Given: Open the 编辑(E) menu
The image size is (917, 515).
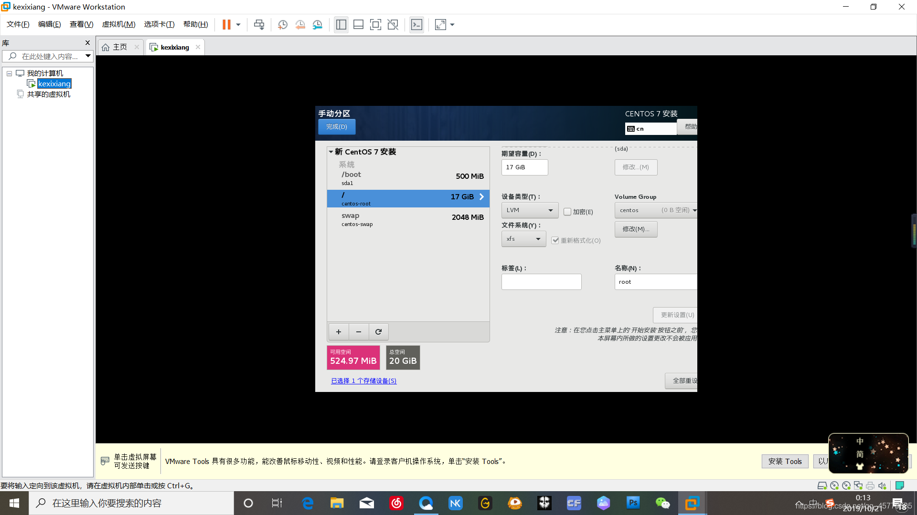Looking at the screenshot, I should pos(50,24).
